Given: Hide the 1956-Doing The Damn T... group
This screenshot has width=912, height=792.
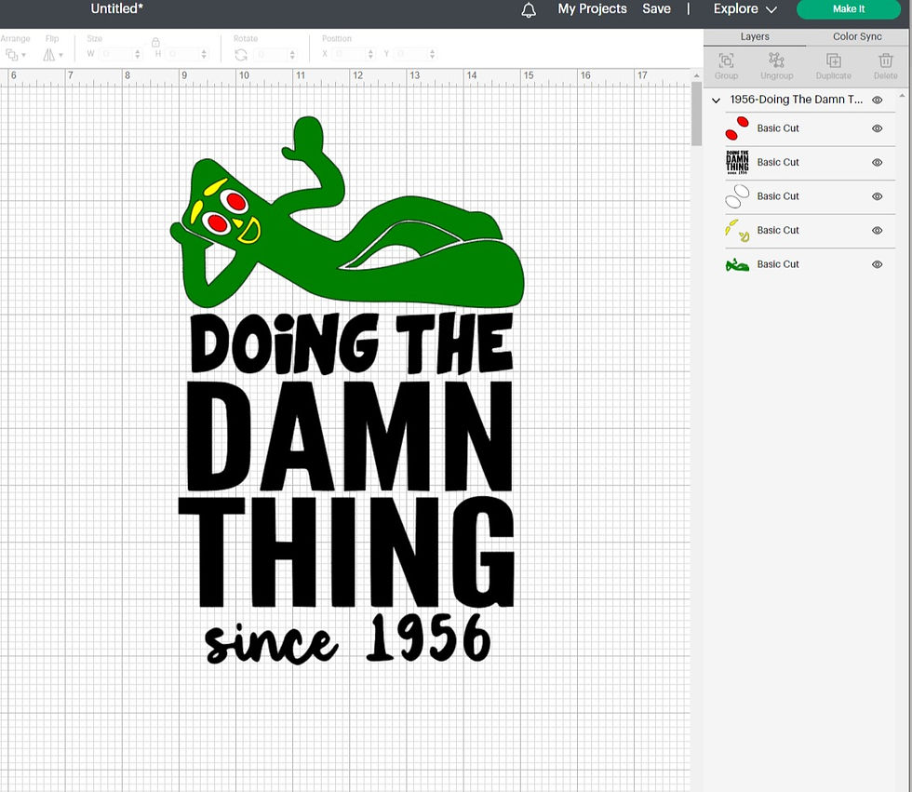Looking at the screenshot, I should (x=877, y=100).
